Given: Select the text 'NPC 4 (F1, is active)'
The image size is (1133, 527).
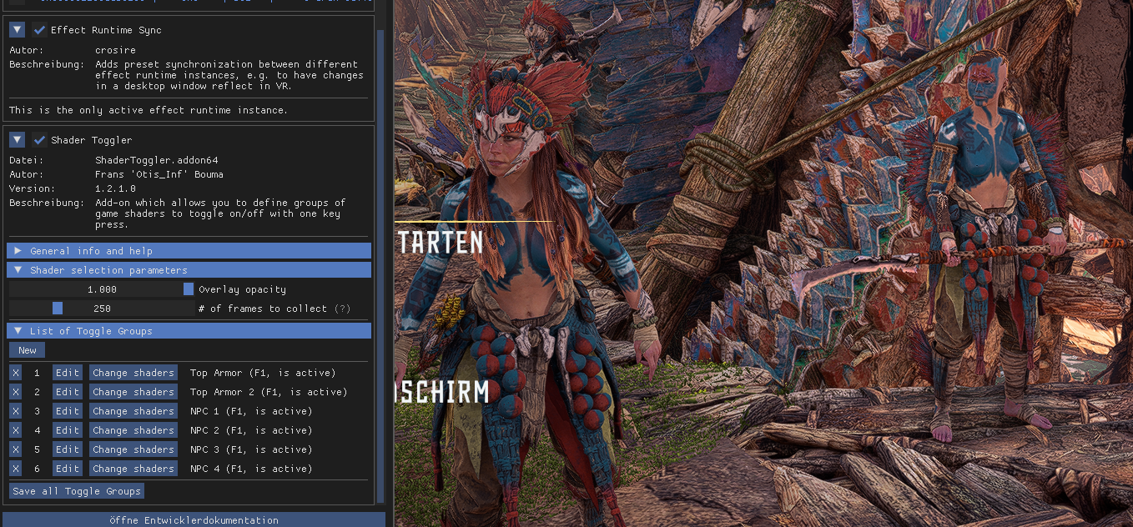Looking at the screenshot, I should pyautogui.click(x=251, y=469).
